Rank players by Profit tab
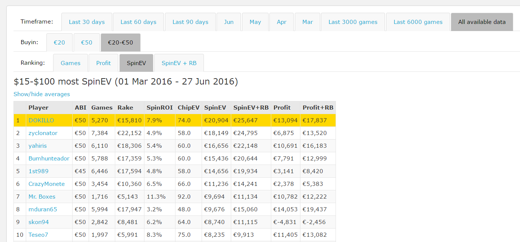This screenshot has width=520, height=242. (x=104, y=63)
